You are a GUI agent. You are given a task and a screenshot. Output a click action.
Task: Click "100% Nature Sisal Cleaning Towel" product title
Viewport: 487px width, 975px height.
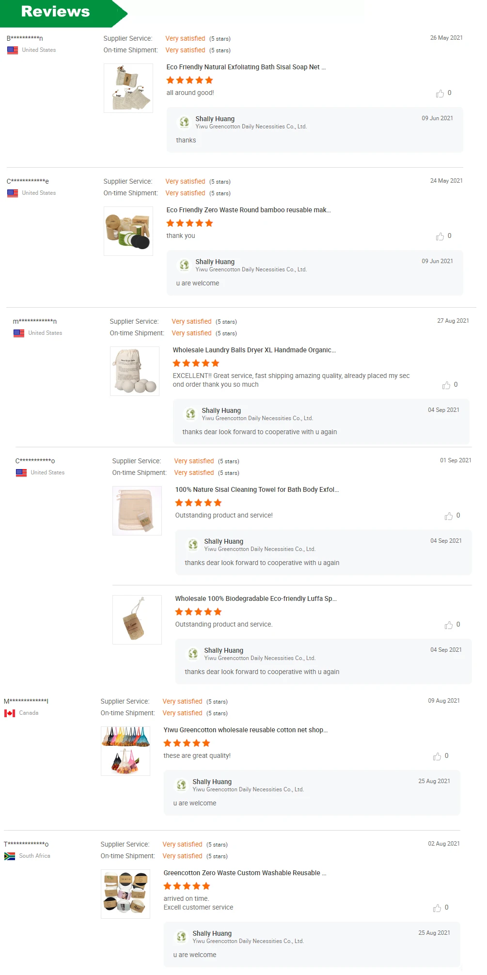(257, 490)
